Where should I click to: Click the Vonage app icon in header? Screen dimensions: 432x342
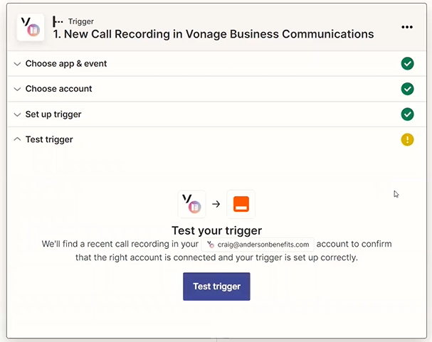[31, 27]
